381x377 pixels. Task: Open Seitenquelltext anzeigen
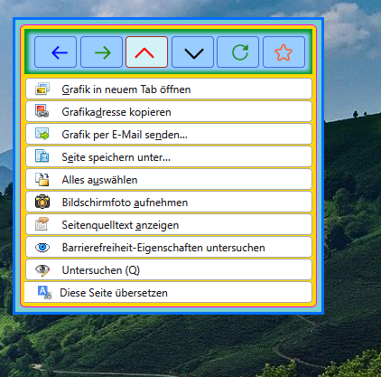pyautogui.click(x=169, y=224)
